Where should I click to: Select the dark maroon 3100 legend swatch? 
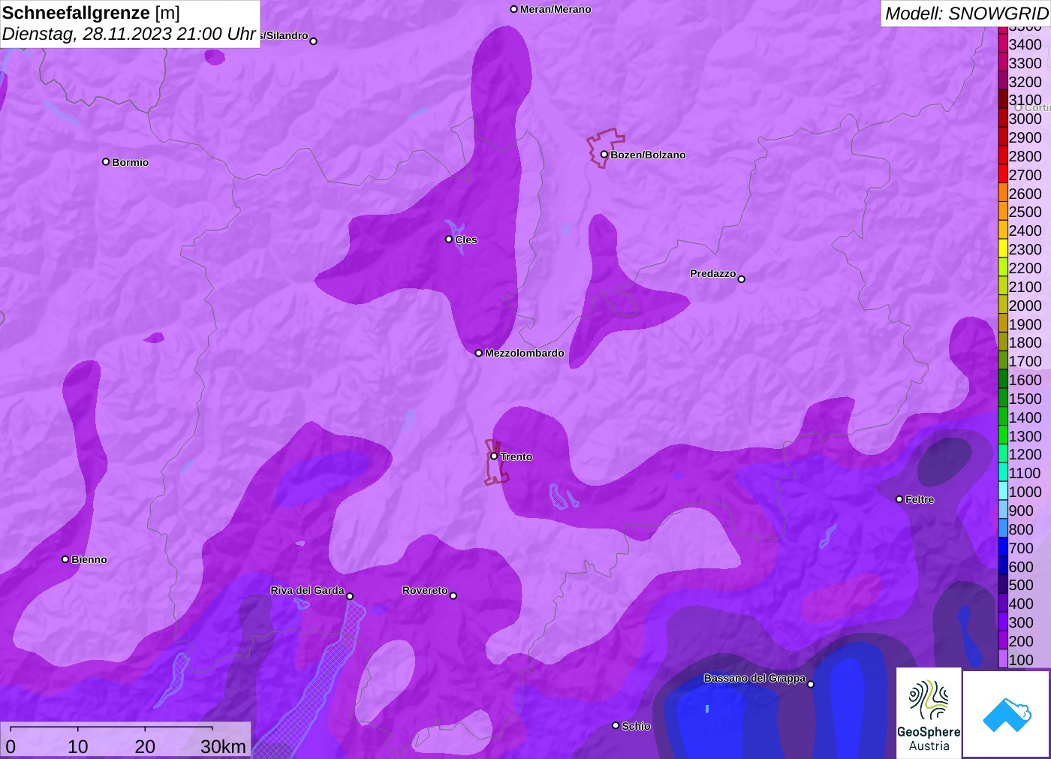(1003, 100)
